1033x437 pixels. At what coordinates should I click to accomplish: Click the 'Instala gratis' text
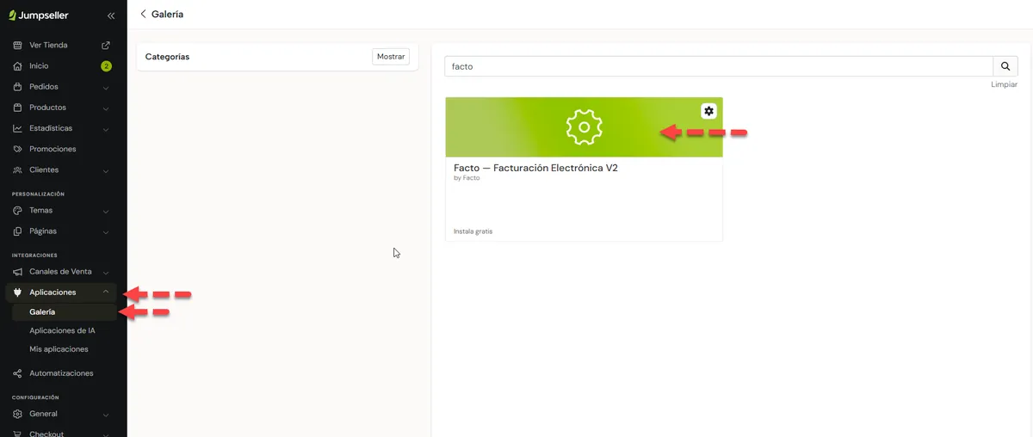coord(473,231)
